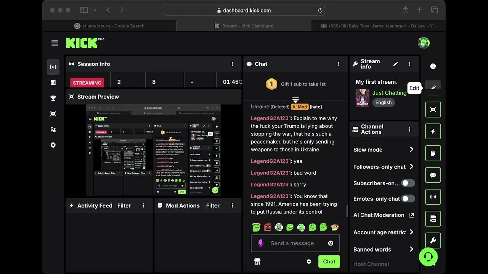Open Stream info three-dot menu

pyautogui.click(x=409, y=64)
